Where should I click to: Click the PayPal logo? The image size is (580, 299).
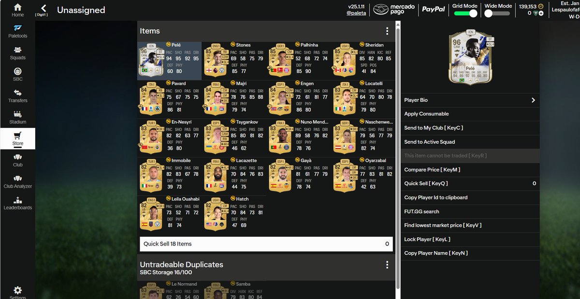434,9
